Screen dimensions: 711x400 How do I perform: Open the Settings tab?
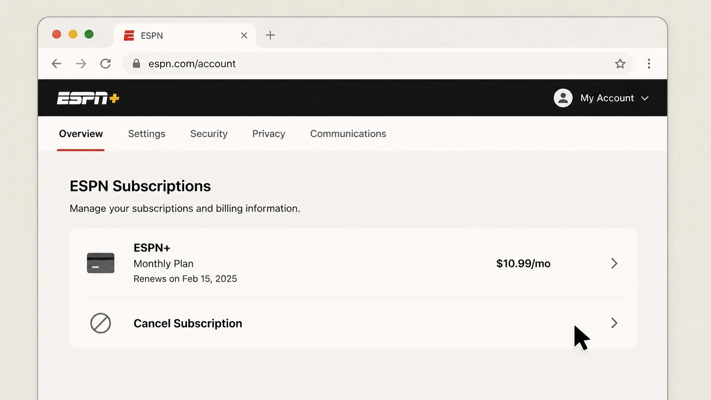147,134
